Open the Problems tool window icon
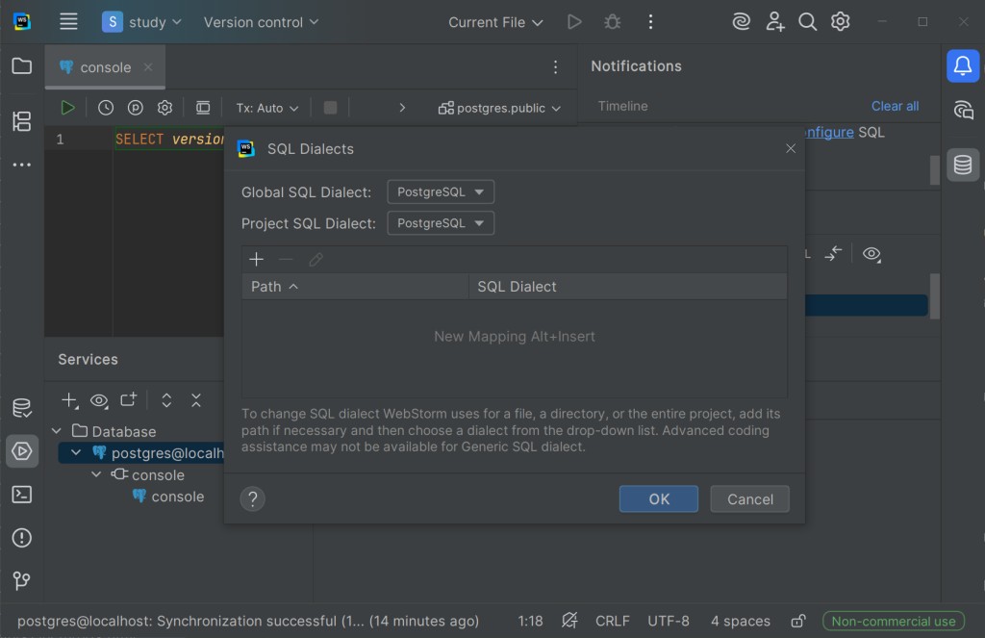 (21, 537)
